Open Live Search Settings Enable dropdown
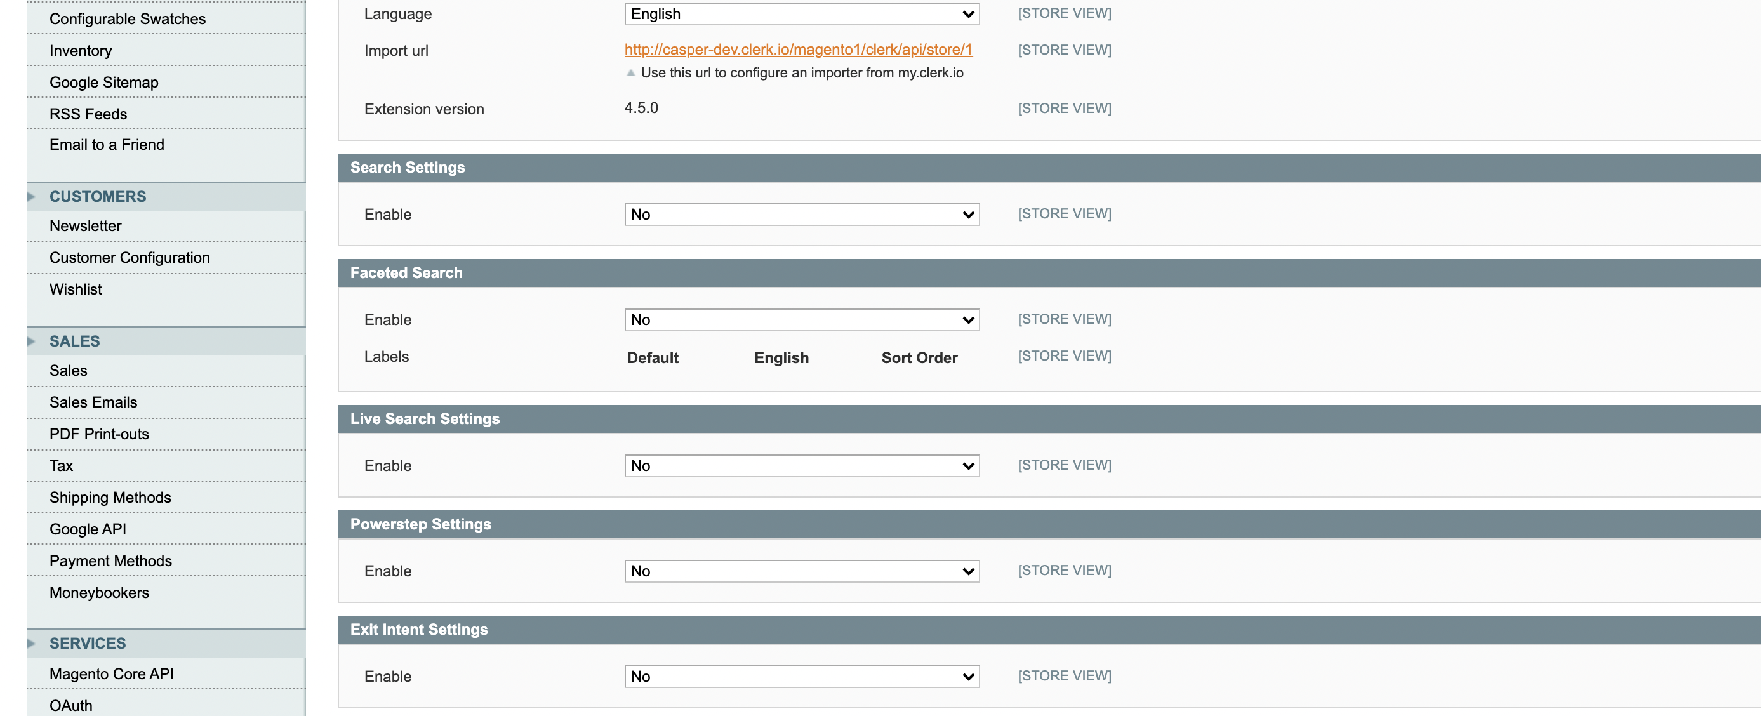 pyautogui.click(x=801, y=466)
